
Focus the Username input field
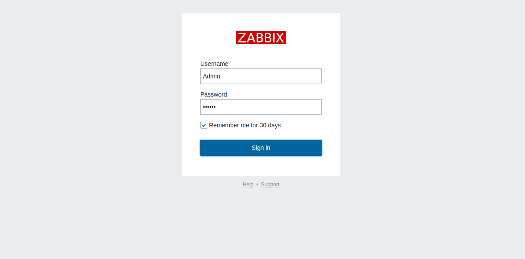pos(261,76)
